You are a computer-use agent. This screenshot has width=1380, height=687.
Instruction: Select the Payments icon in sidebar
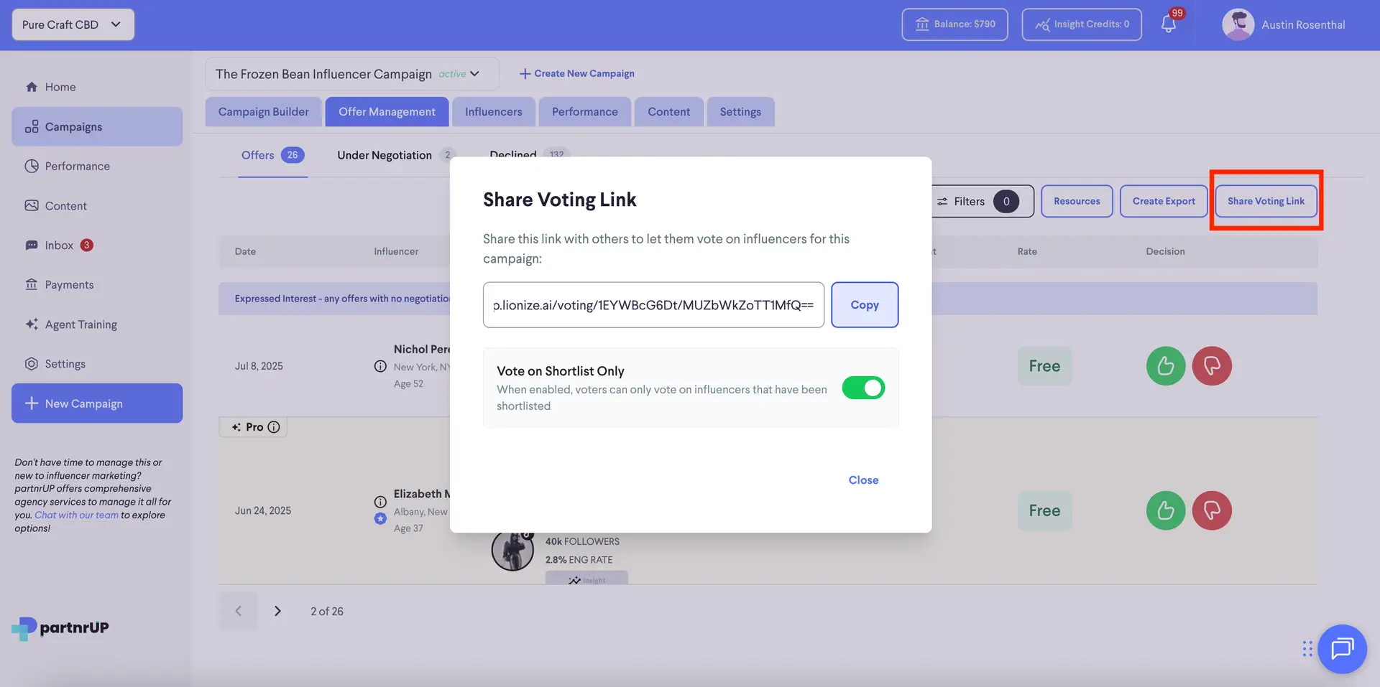coord(32,284)
